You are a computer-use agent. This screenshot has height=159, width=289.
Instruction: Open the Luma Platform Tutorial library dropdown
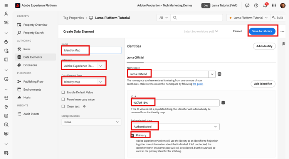(x=248, y=18)
